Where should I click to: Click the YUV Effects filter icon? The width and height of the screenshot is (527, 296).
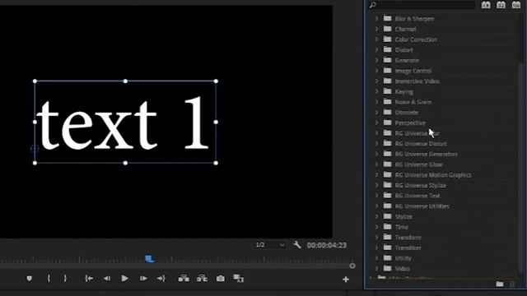[x=516, y=5]
